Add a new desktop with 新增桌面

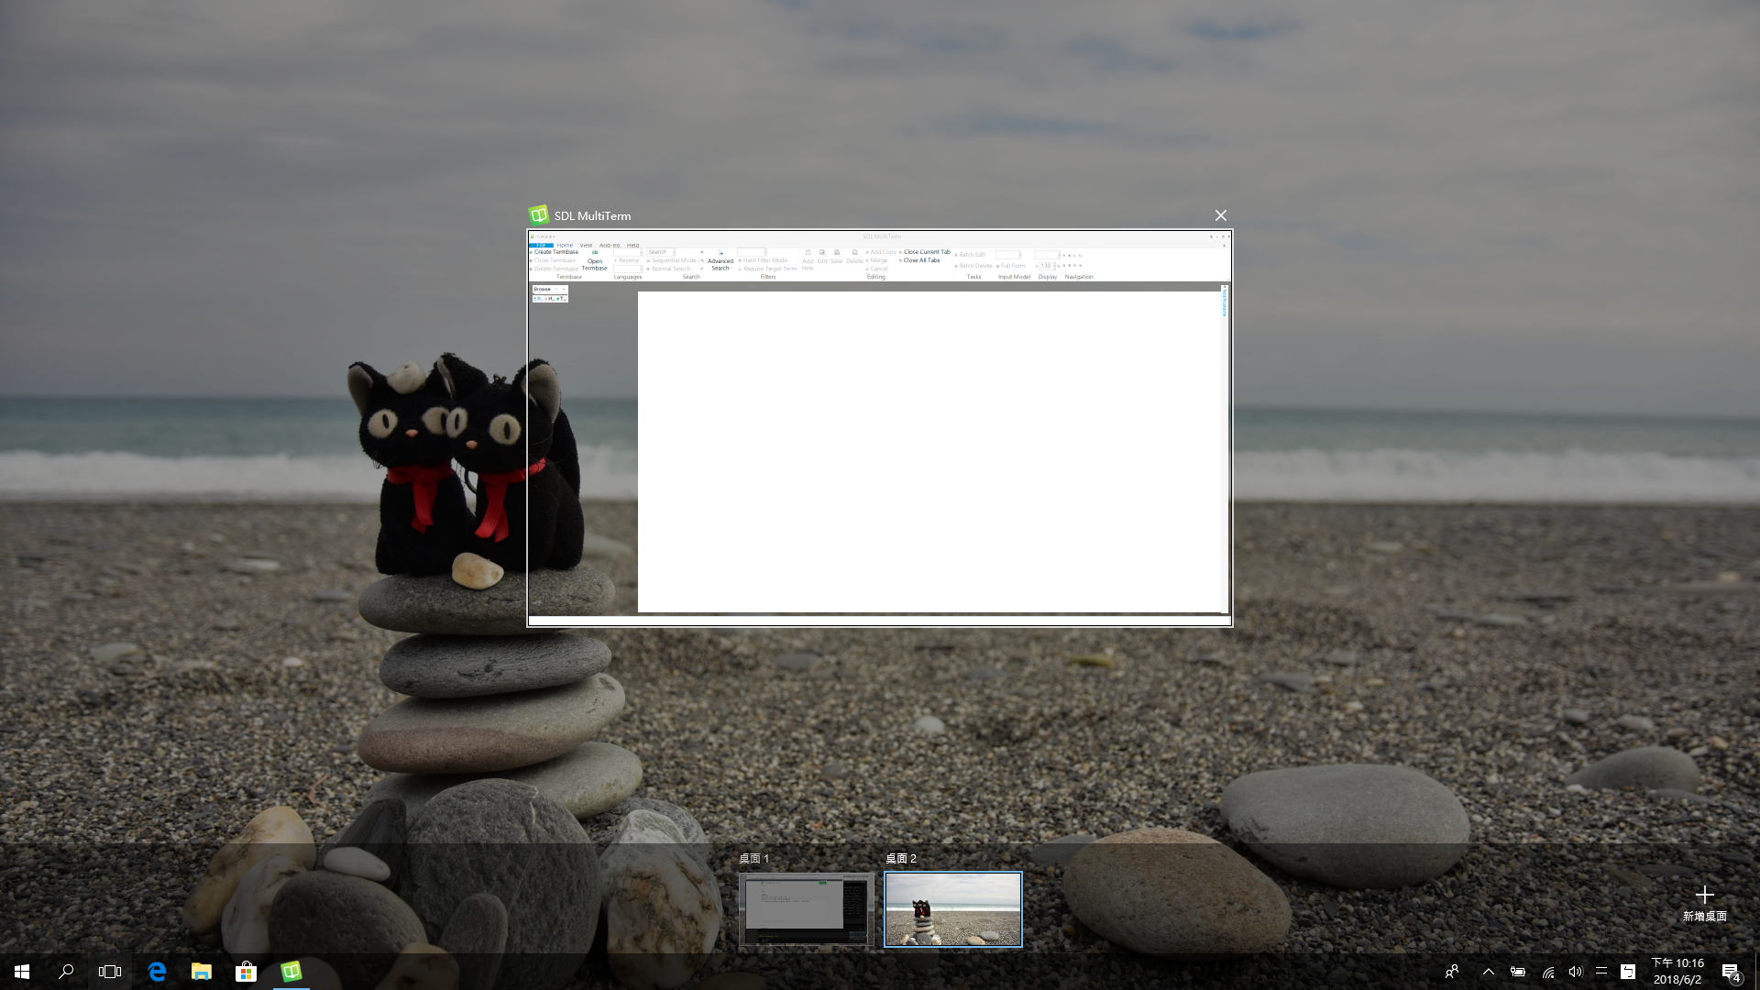pos(1704,902)
